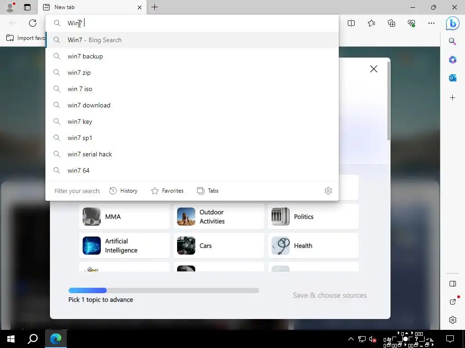Filter search by Tabs
This screenshot has width=465, height=348.
(x=208, y=191)
